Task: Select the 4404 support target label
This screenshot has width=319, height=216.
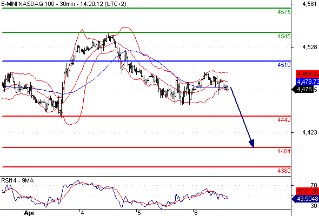Action: coord(284,151)
